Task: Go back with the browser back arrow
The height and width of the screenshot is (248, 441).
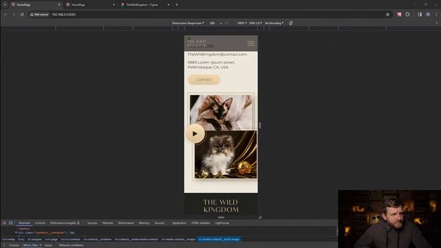Action: [6, 14]
